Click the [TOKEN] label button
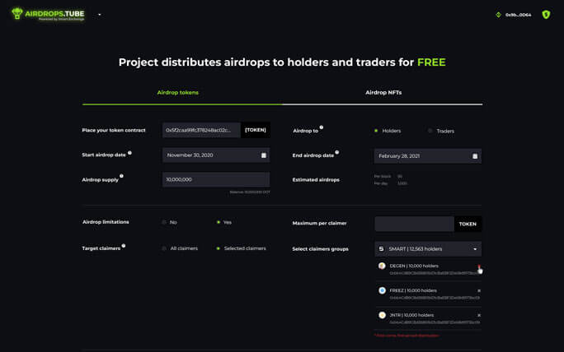 tap(256, 130)
